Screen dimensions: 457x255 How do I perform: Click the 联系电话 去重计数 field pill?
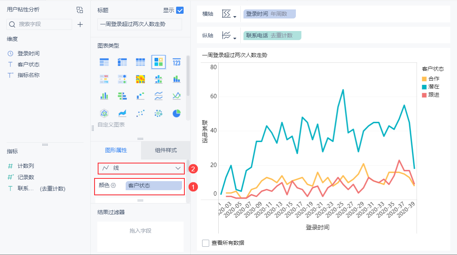pyautogui.click(x=272, y=35)
